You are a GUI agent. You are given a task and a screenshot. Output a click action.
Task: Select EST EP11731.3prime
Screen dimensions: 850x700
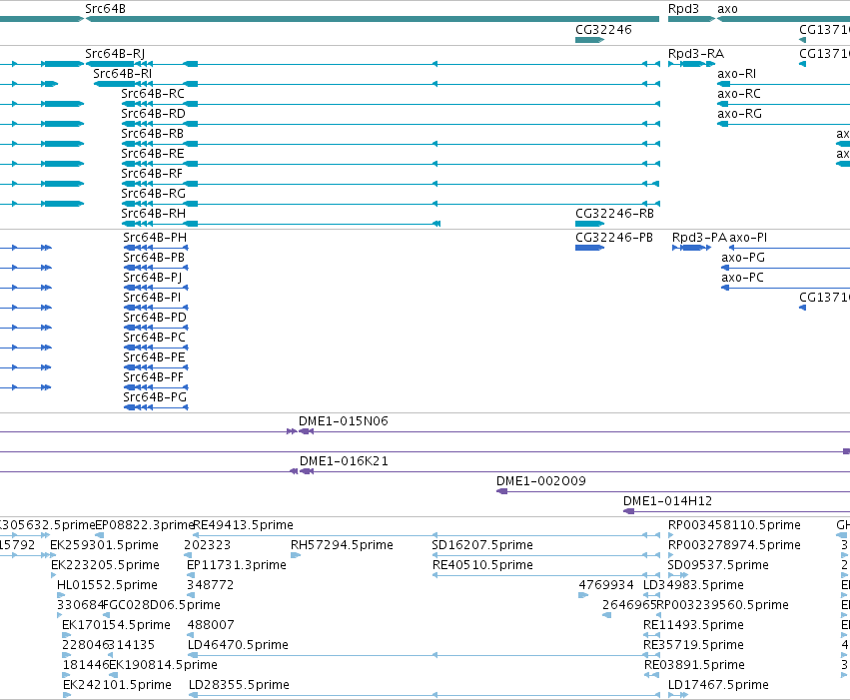click(192, 575)
